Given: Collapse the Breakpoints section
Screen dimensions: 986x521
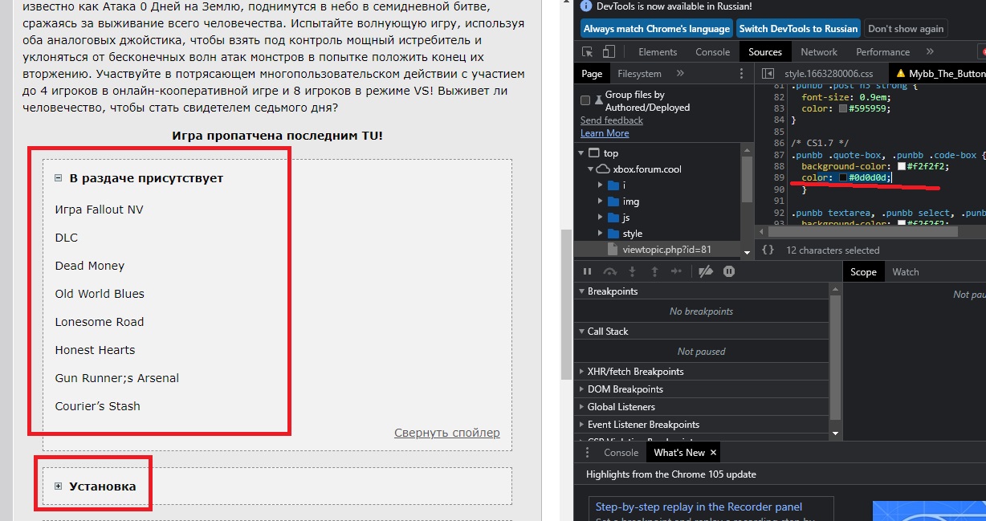Looking at the screenshot, I should pyautogui.click(x=702, y=291).
